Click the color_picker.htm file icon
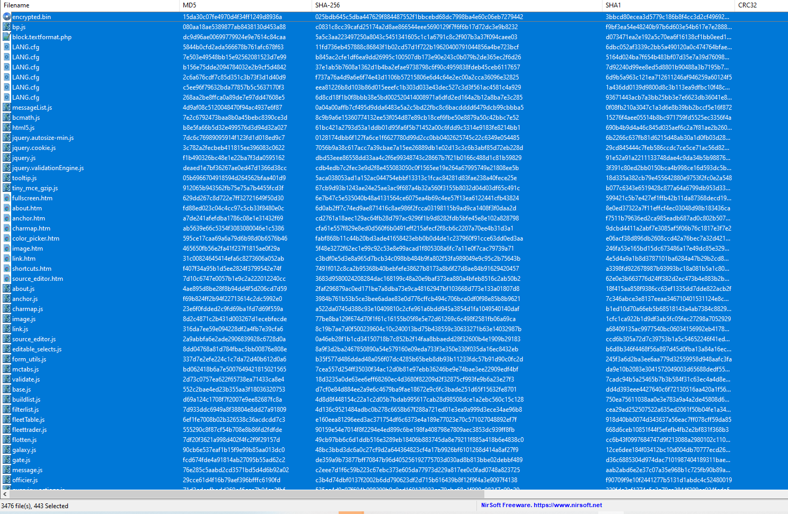The image size is (788, 514). coord(6,238)
